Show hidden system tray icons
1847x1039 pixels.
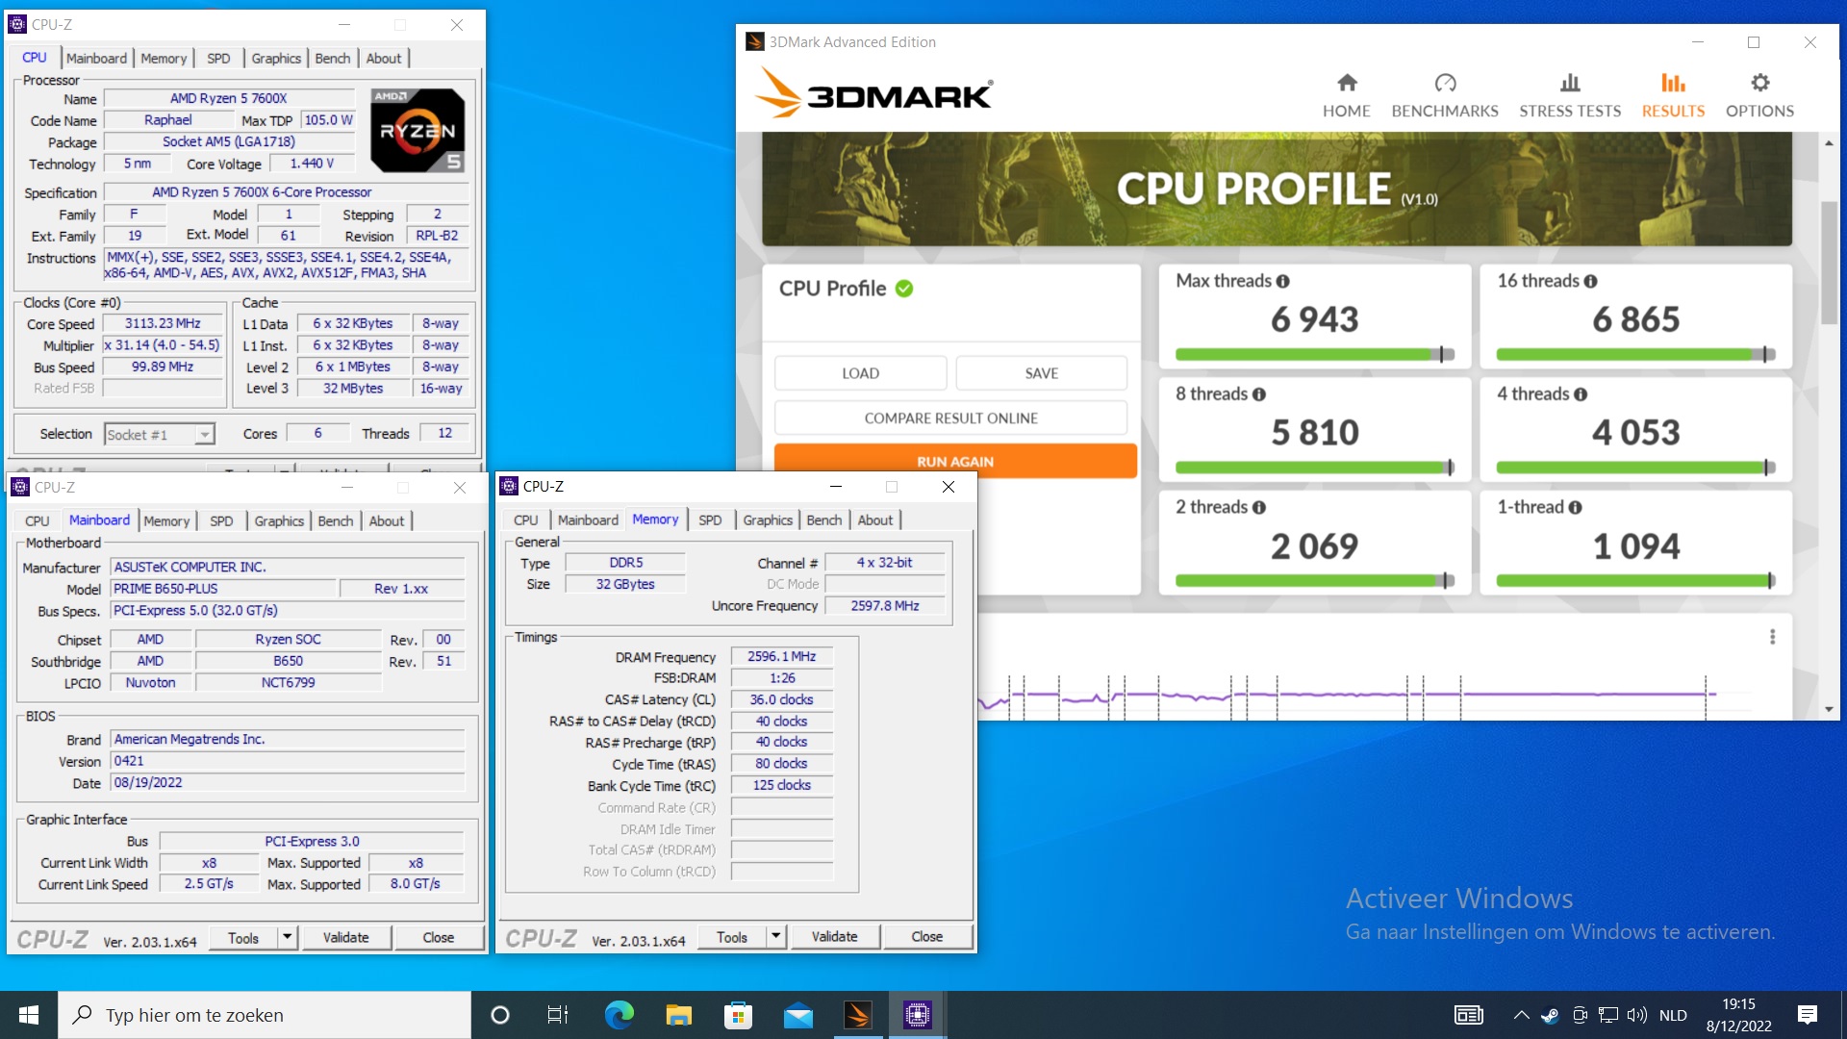coord(1521,1015)
